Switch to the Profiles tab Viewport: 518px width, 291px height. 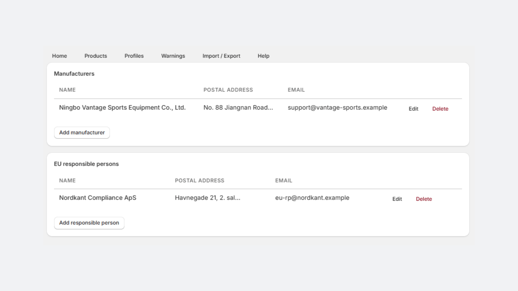coord(134,56)
